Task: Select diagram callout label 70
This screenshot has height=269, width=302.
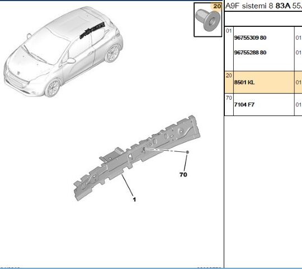Action: tap(183, 175)
